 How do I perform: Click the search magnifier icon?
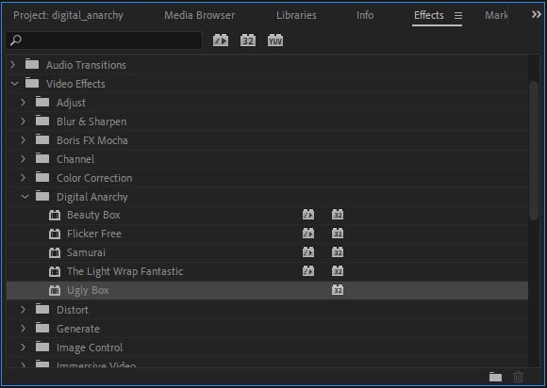(x=16, y=40)
